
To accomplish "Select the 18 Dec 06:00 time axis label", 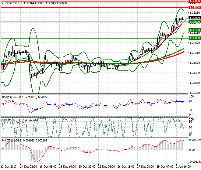I will pos(48,167).
